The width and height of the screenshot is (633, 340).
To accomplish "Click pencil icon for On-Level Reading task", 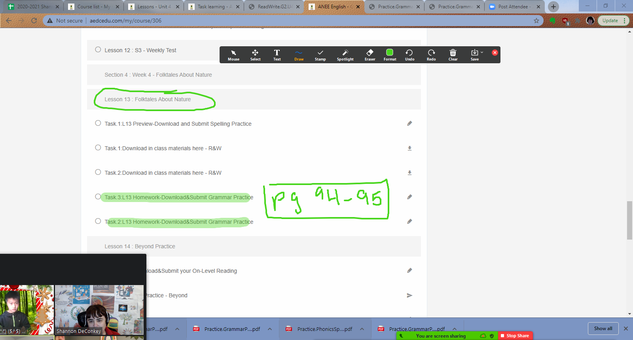I will 409,270.
